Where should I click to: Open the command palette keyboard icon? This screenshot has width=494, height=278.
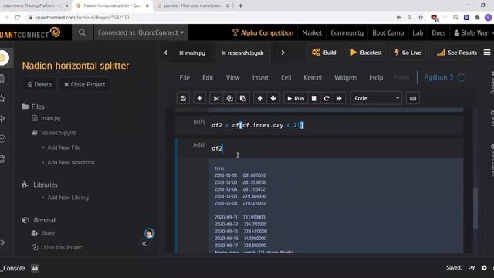(413, 98)
